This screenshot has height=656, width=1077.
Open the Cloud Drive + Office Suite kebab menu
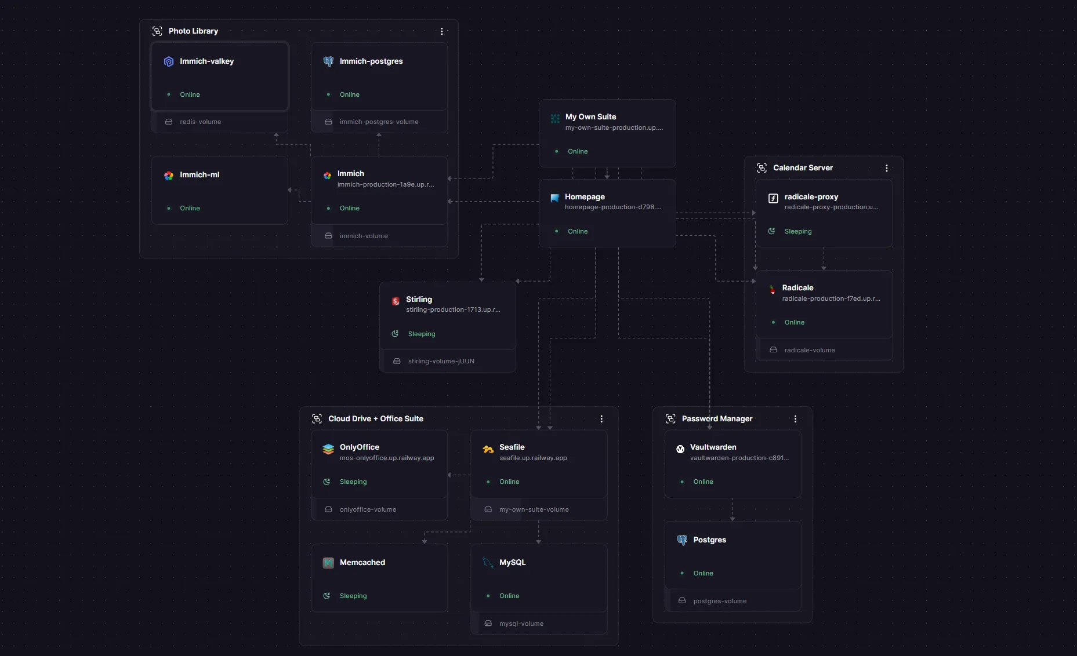pyautogui.click(x=602, y=418)
